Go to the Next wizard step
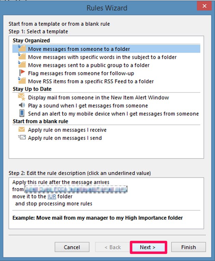This screenshot has width=215, height=261. tap(148, 247)
